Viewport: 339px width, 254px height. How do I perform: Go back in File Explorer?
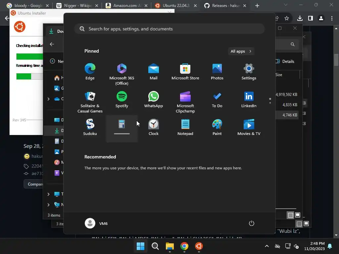point(52,44)
